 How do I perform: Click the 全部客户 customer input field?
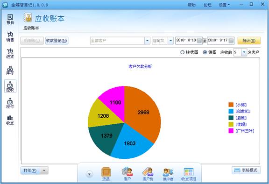click(x=117, y=41)
